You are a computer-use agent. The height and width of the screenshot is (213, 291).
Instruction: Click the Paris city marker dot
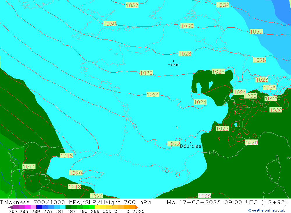pos(173,61)
